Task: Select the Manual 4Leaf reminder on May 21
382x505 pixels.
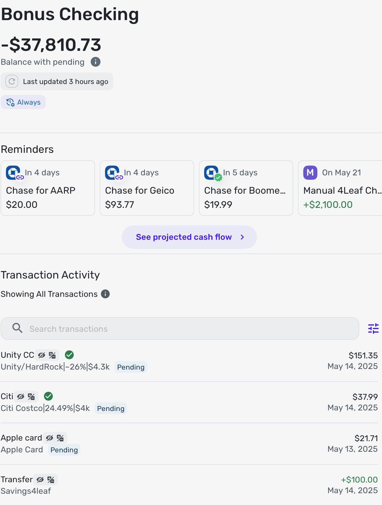Action: click(340, 188)
